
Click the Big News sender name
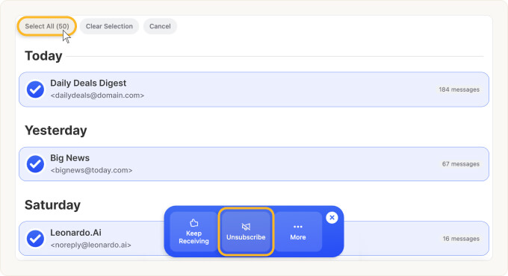tap(70, 158)
